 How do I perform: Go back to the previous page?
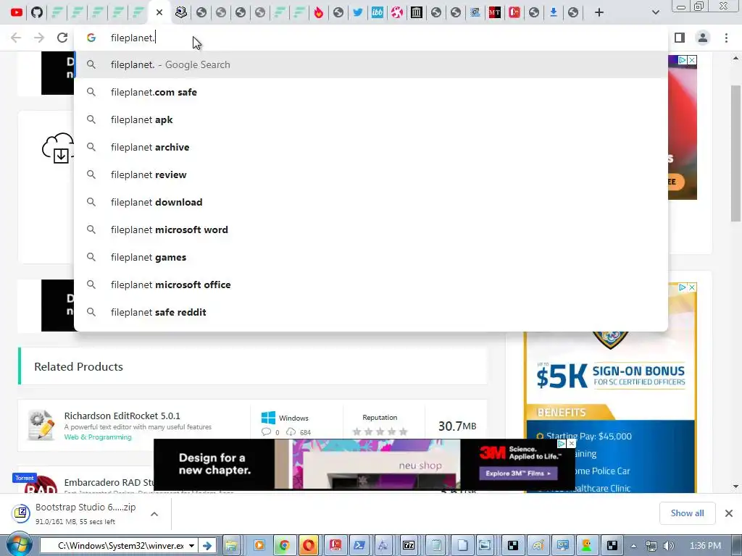pyautogui.click(x=16, y=38)
